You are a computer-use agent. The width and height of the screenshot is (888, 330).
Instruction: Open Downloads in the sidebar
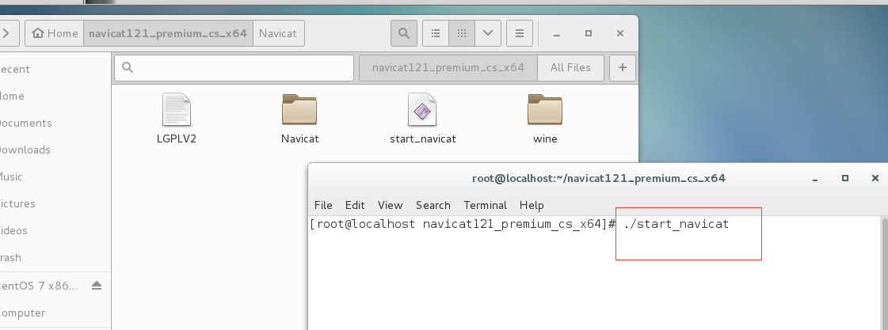(x=55, y=150)
